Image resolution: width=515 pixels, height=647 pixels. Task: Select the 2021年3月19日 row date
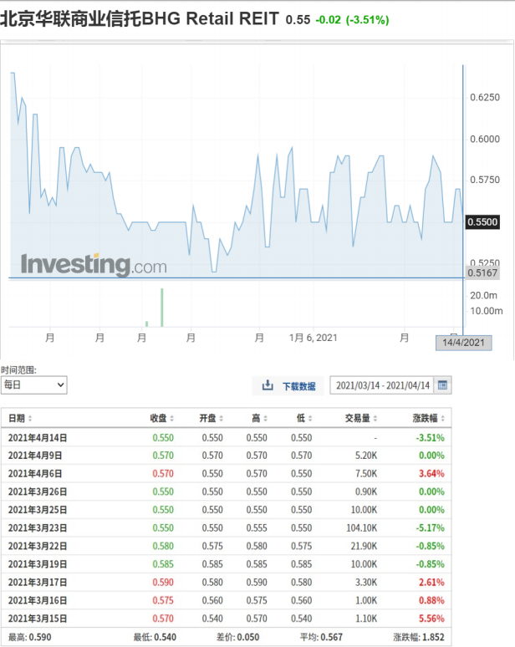pyautogui.click(x=38, y=564)
